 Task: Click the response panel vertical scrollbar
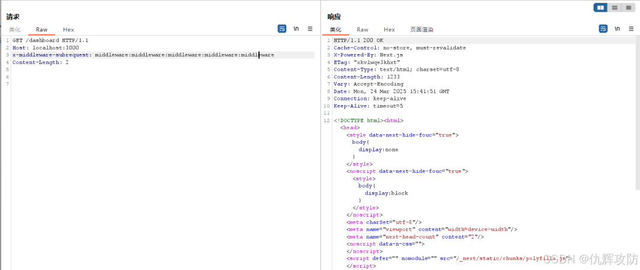coord(637,113)
